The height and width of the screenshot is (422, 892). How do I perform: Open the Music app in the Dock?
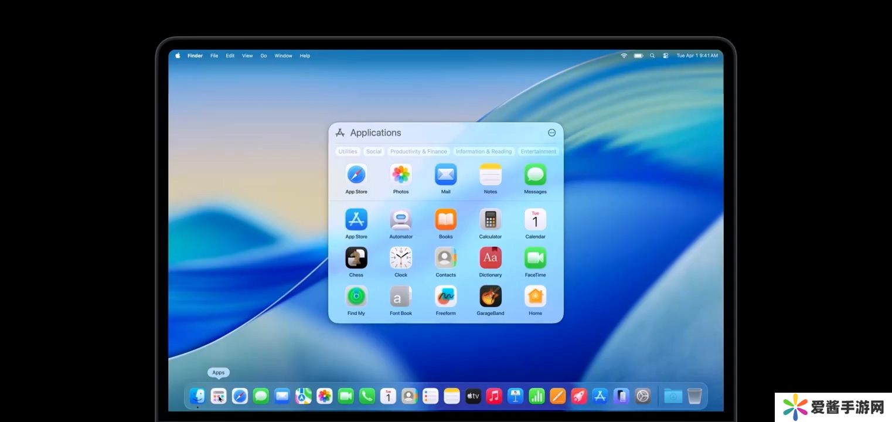(x=494, y=396)
